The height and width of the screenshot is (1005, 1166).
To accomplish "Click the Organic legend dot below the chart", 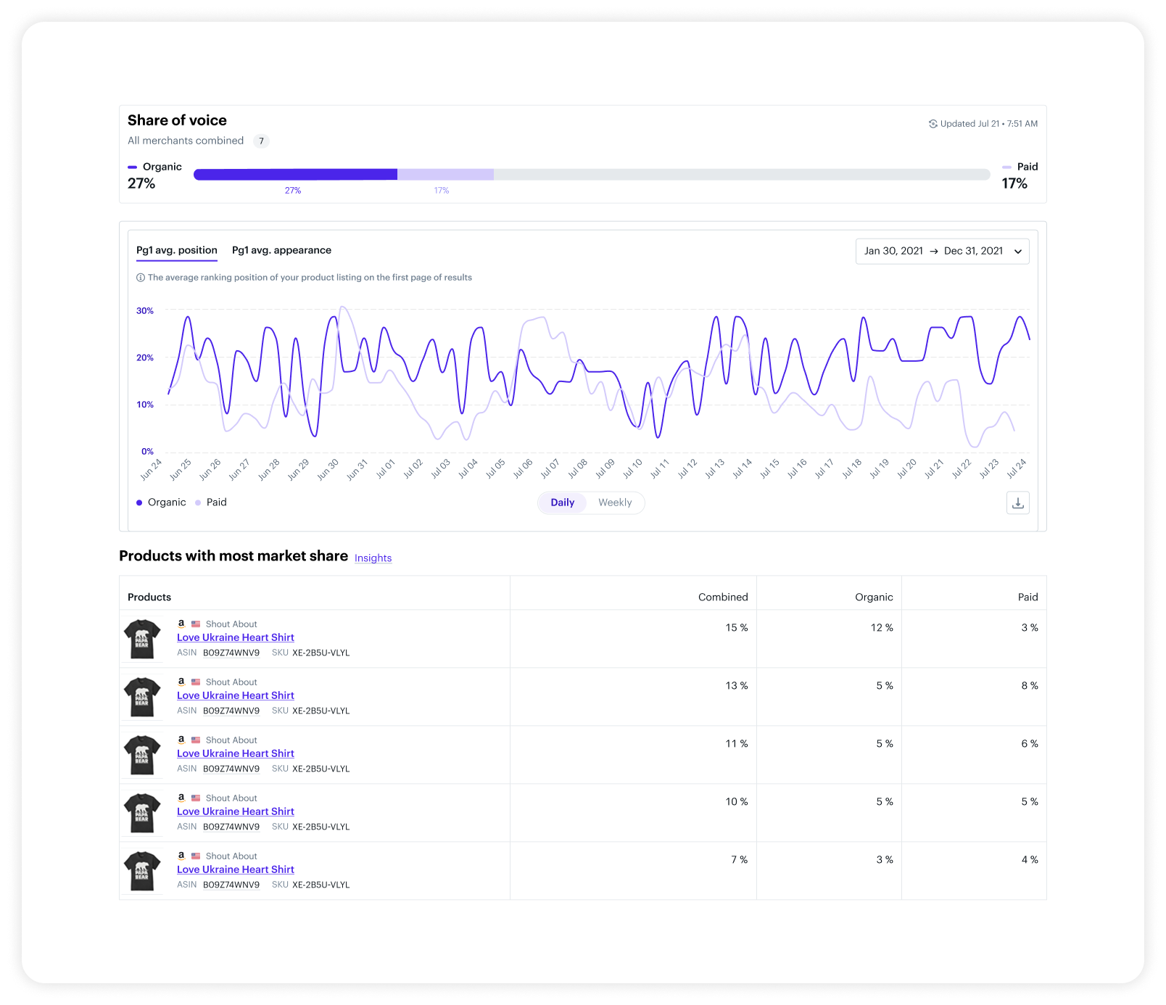I will (138, 502).
